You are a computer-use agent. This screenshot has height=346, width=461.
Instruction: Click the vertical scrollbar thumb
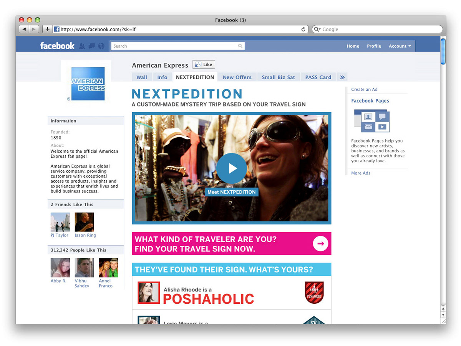443,51
